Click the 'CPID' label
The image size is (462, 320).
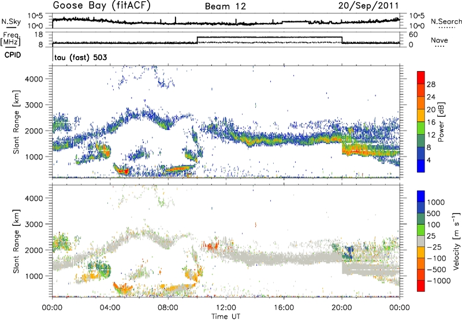[13, 55]
